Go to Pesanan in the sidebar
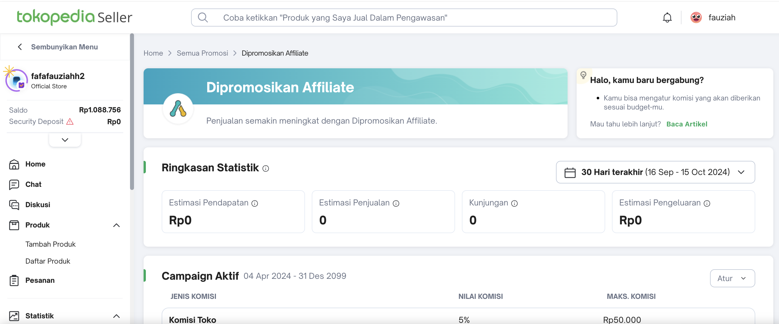Viewport: 779px width, 324px height. coord(40,281)
